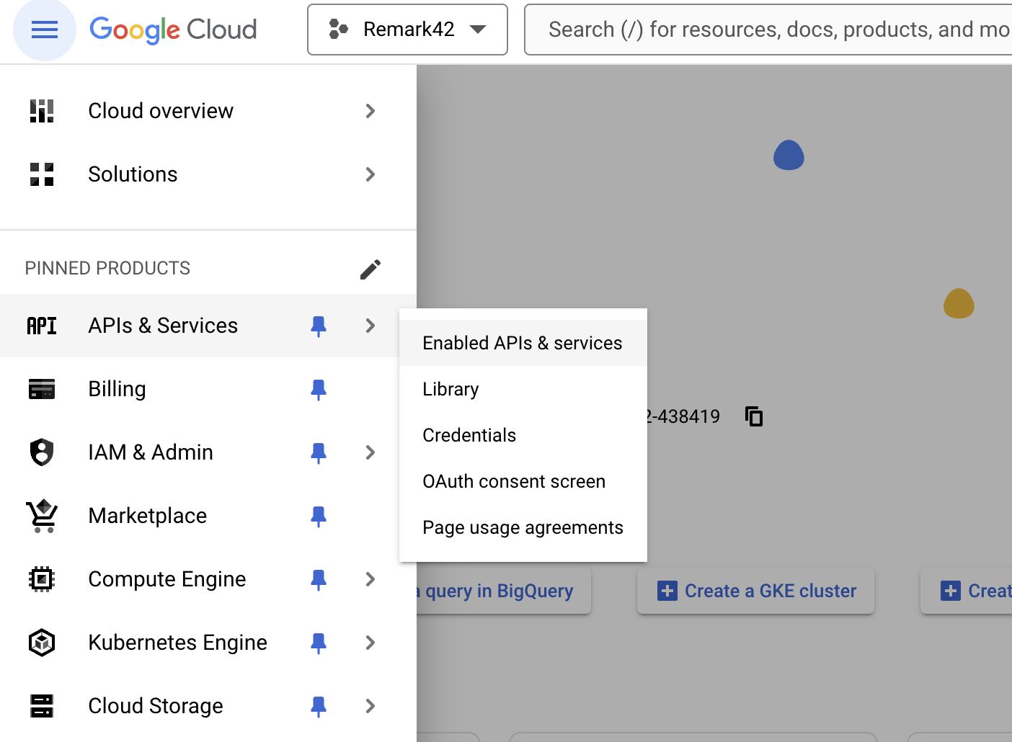Open the Remark42 project selector dropdown
Image resolution: width=1012 pixels, height=742 pixels.
406,30
